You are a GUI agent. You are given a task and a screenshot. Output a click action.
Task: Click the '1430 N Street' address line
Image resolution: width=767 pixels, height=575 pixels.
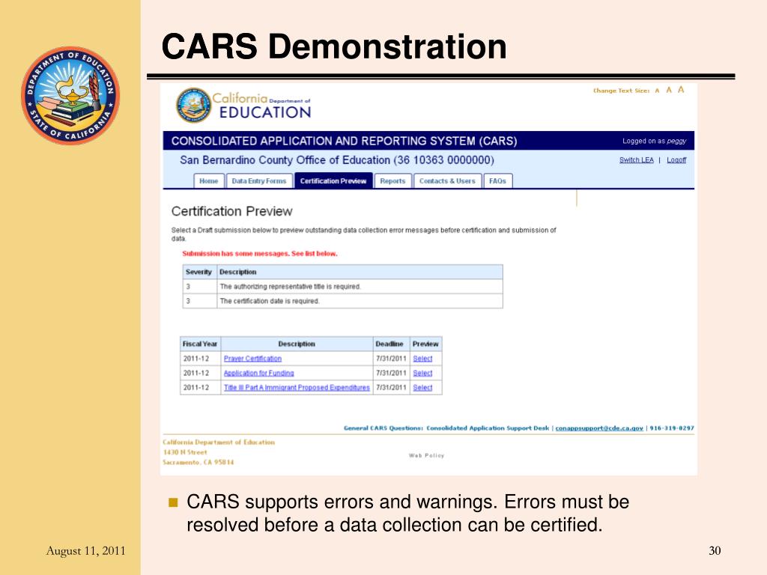185,452
